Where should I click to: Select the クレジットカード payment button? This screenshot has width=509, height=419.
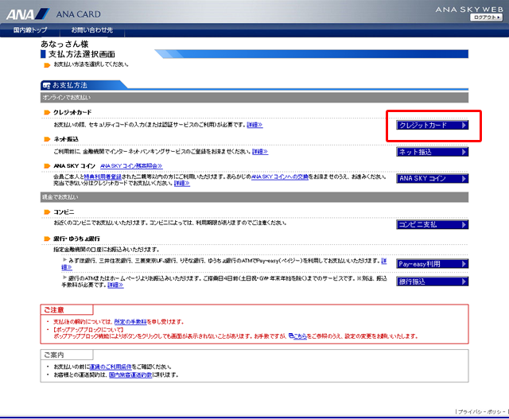pos(432,126)
